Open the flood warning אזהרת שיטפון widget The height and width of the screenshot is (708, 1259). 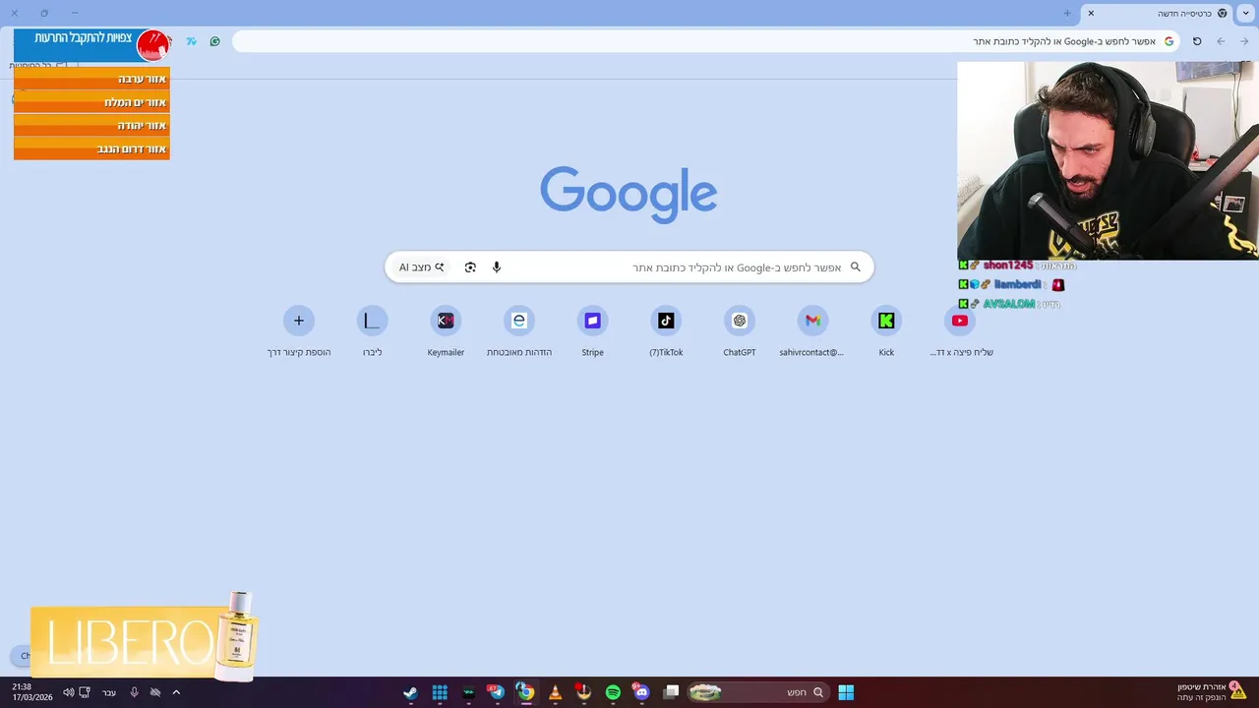[x=1212, y=692]
